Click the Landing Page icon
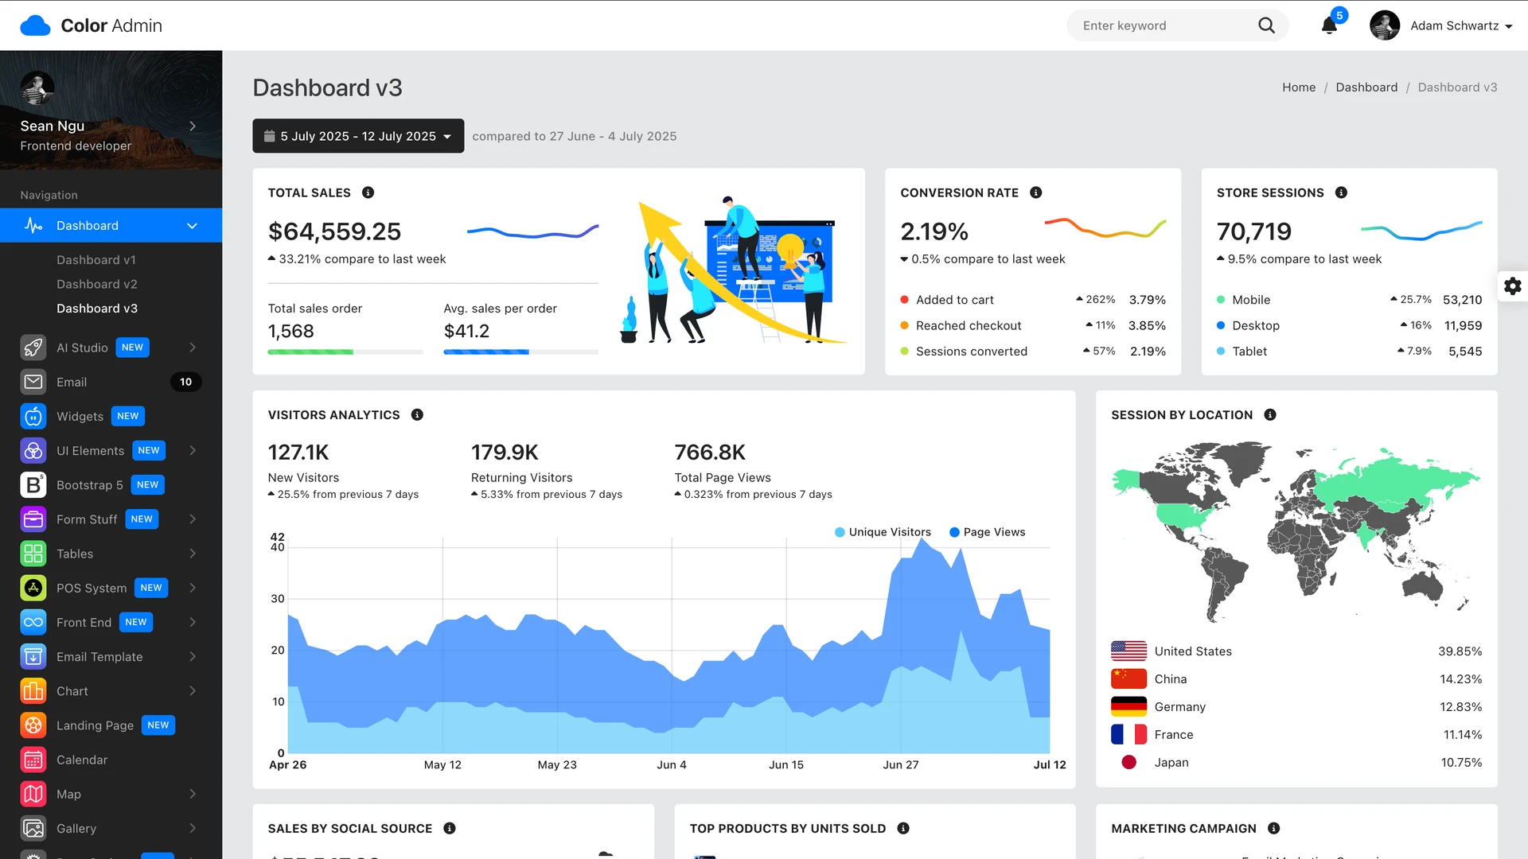 pos(33,725)
